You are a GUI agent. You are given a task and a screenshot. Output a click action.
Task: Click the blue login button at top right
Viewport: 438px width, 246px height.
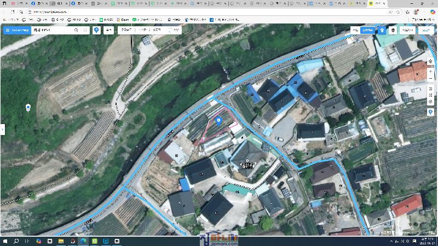coord(425,31)
